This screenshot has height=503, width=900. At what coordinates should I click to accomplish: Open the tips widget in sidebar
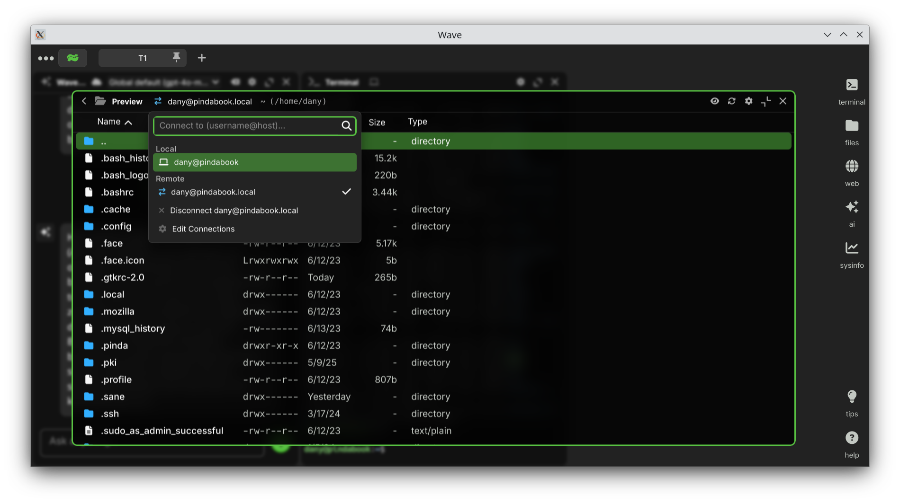(851, 404)
